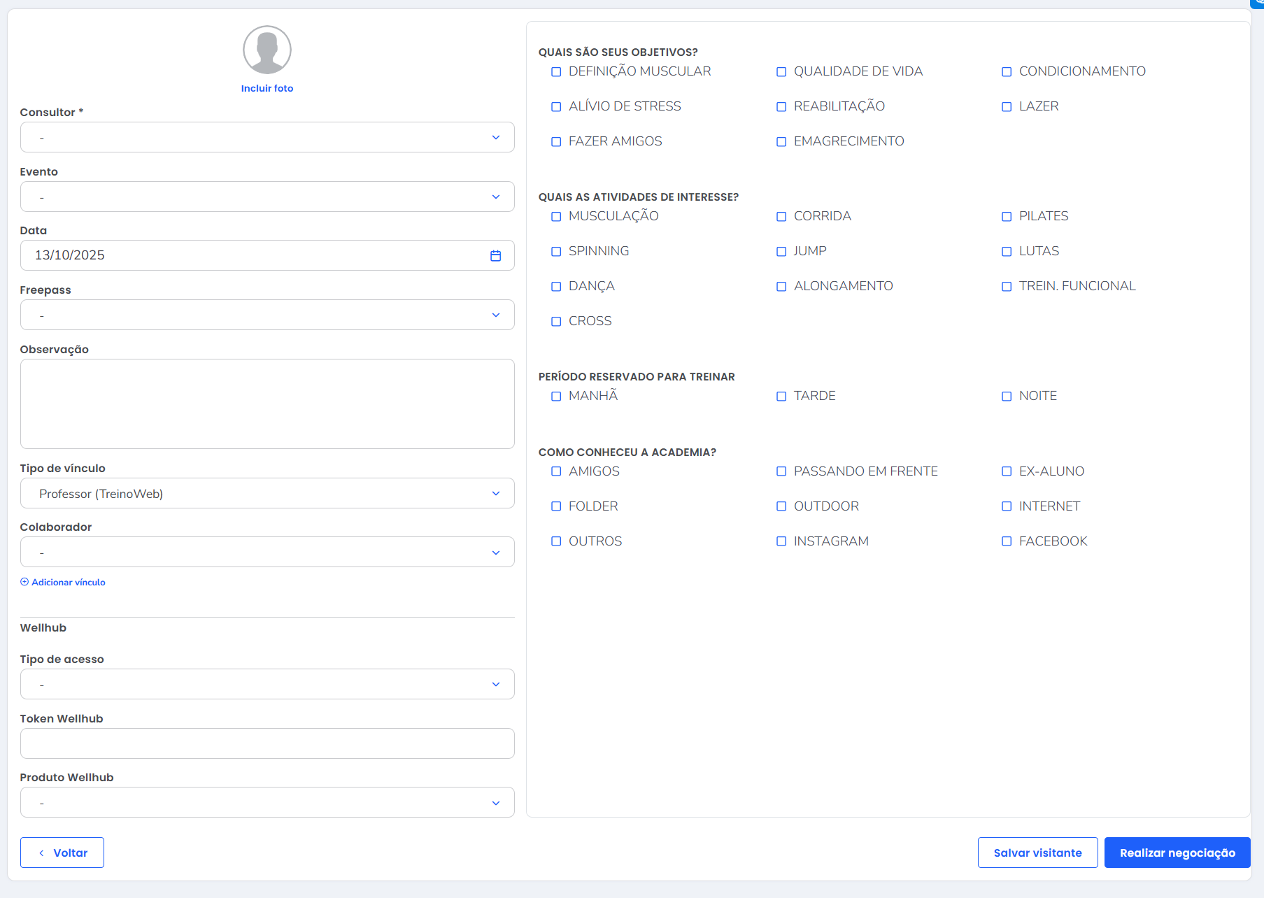Click the chevron icon in Produto Wellhub field

click(495, 803)
